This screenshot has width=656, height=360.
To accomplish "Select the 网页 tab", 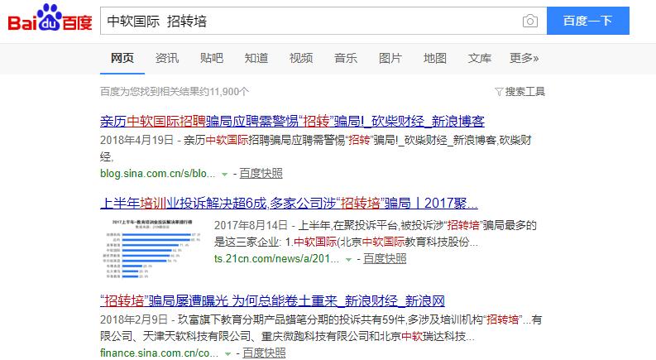I will tap(122, 58).
